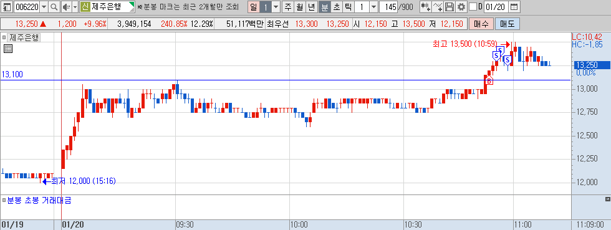Click the 11:09:00 current time label
The image size is (611, 230).
pos(590,224)
